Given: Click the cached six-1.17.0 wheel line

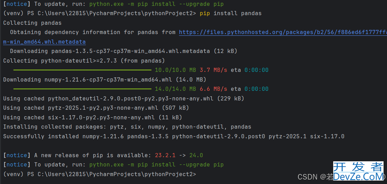Looking at the screenshot, I should pos(92,118).
